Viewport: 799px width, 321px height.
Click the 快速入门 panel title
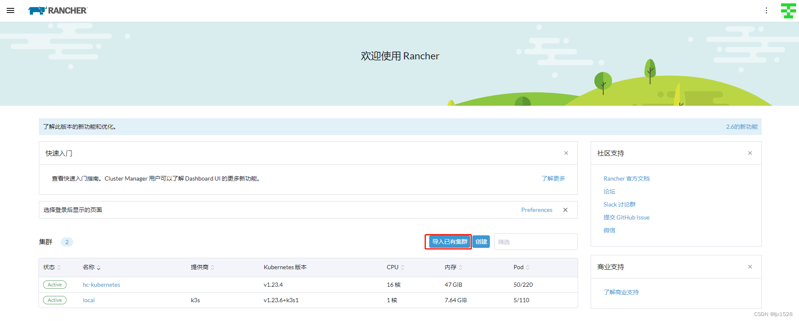click(59, 153)
